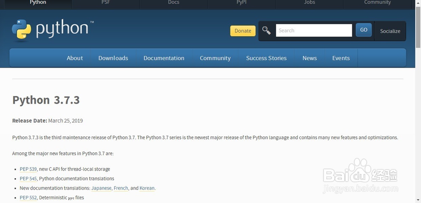Open the Events navigation menu

pos(341,58)
